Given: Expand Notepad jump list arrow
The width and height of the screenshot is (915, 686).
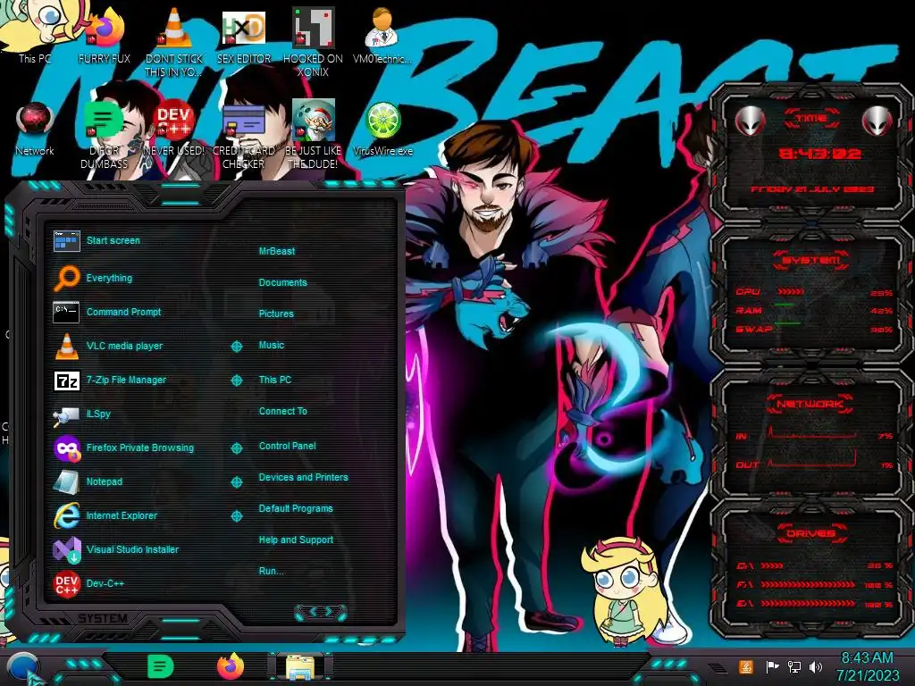Looking at the screenshot, I should pos(236,481).
